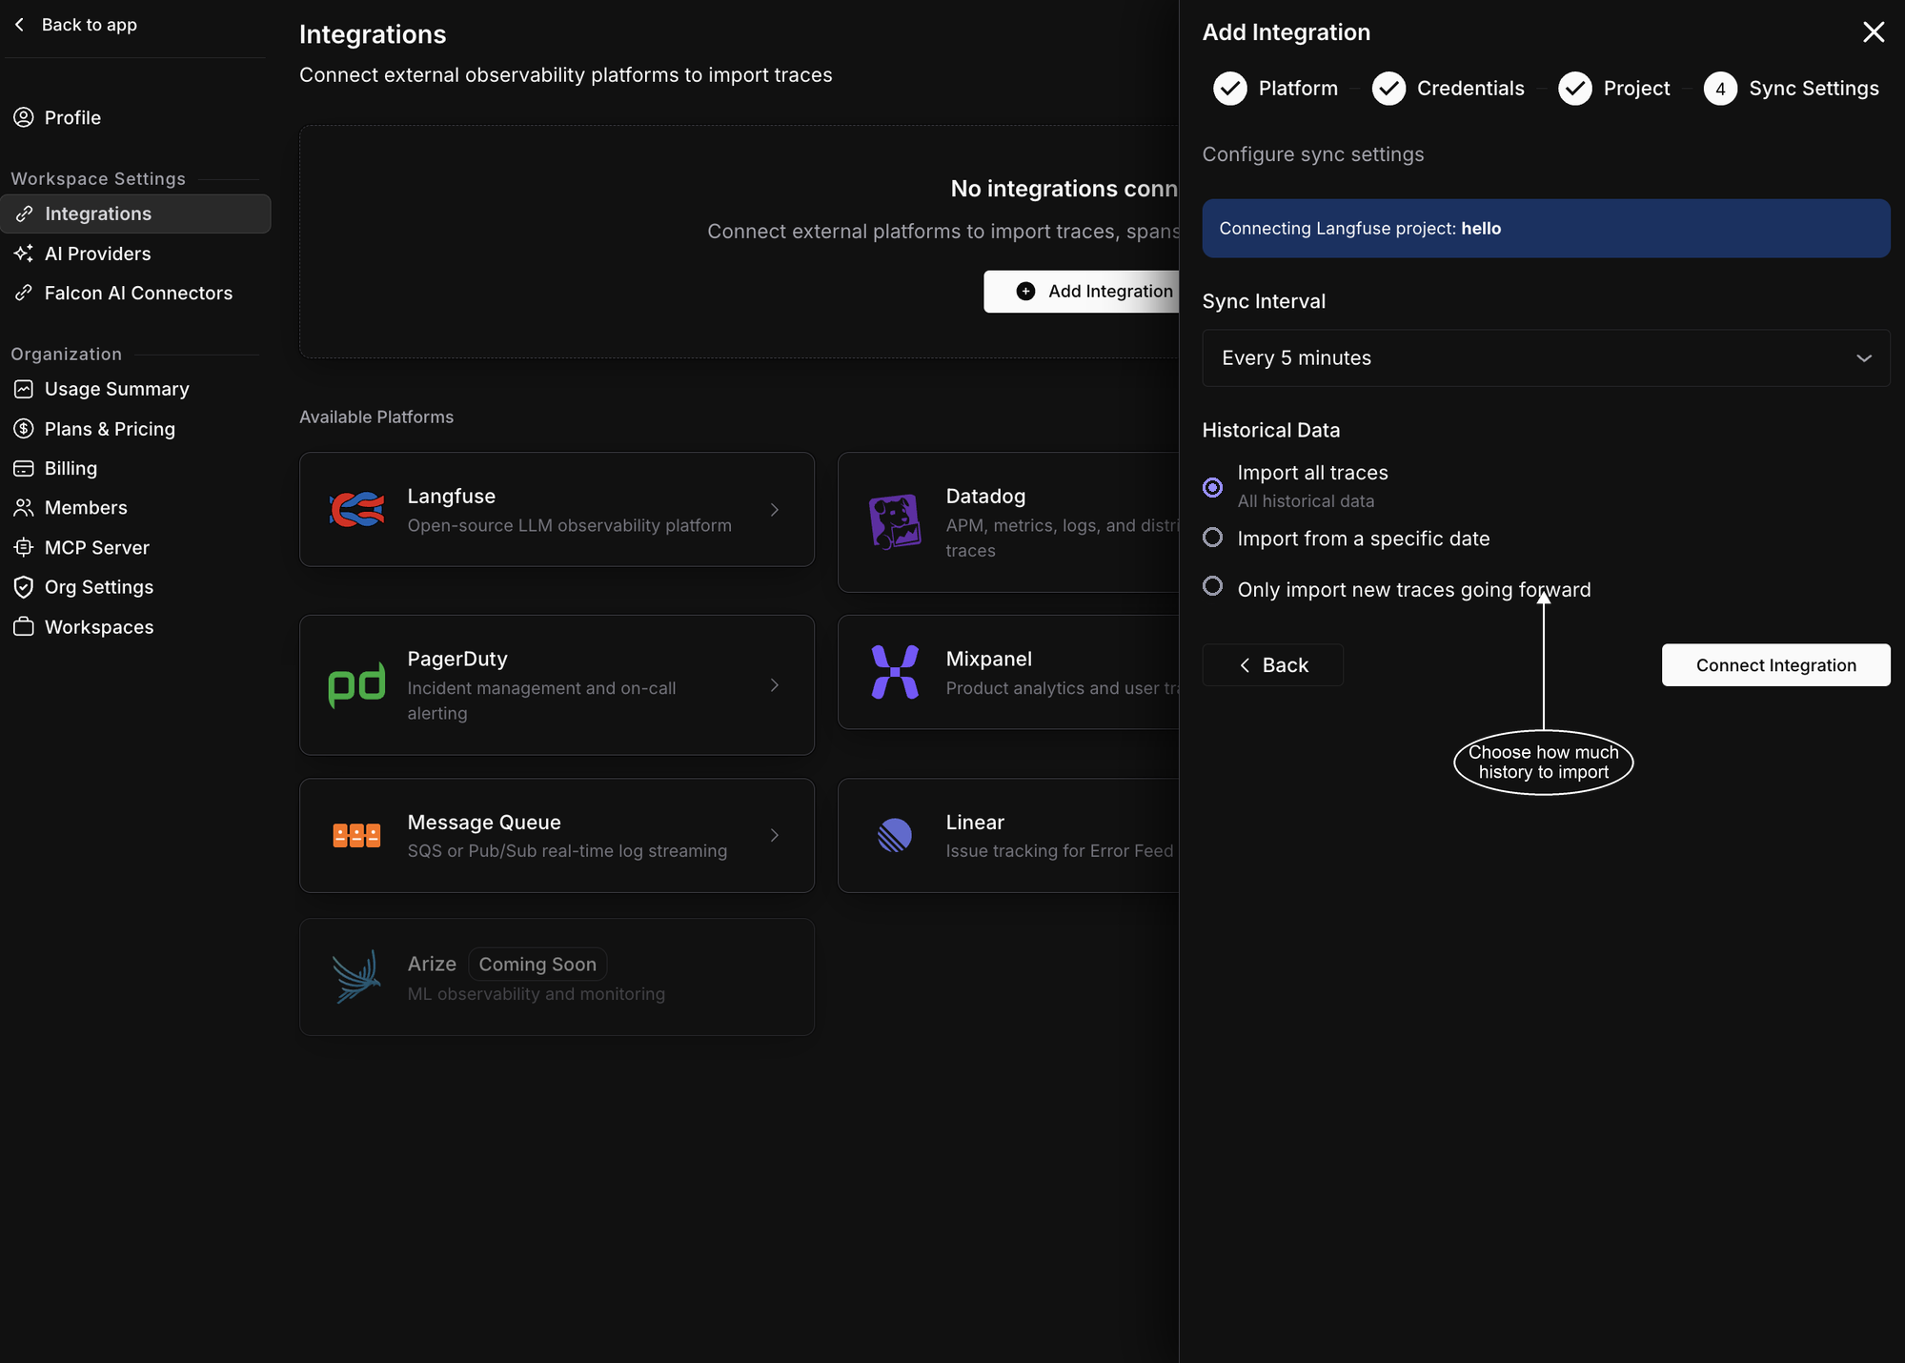Screen dimensions: 1905x1363
Task: Click 'SQS or Pub/Sub real-time log streaming' text
Action: tap(567, 850)
